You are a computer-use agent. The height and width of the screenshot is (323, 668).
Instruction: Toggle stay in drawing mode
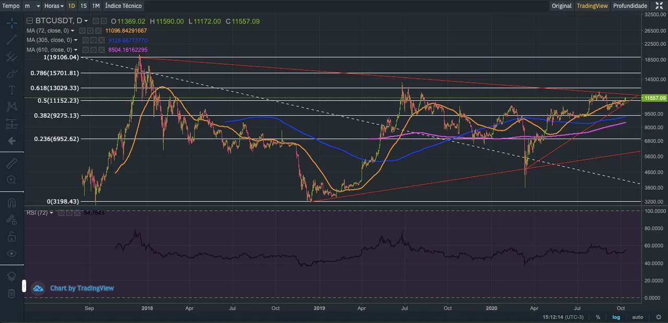pos(11,219)
